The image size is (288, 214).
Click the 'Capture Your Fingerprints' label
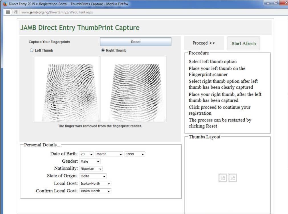point(49,42)
